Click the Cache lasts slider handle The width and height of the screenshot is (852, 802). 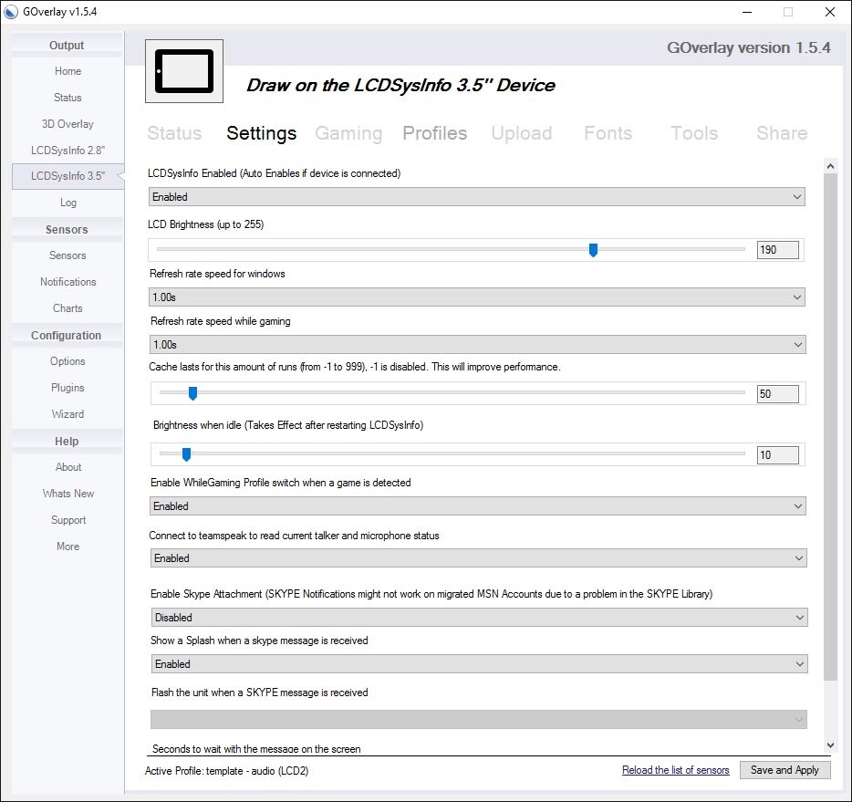192,393
